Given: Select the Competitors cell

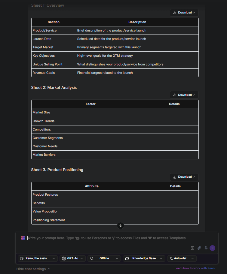Looking at the screenshot, I should [x=91, y=129].
